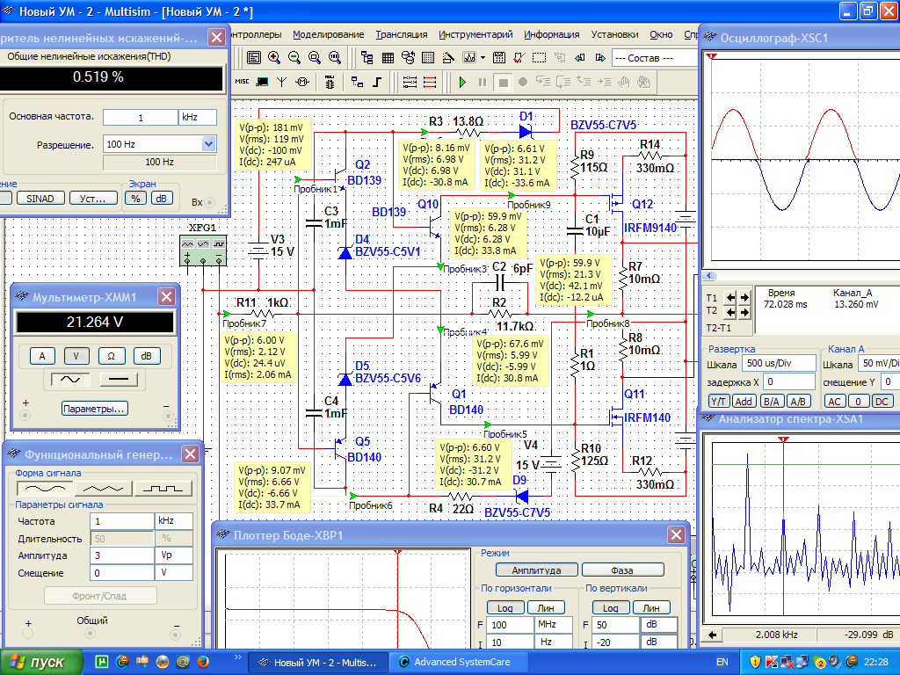Click the Параметры button on the multimeter
Image resolution: width=900 pixels, height=675 pixels.
click(x=95, y=409)
